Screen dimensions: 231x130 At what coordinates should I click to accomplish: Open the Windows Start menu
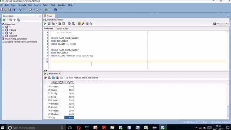[2, 127]
